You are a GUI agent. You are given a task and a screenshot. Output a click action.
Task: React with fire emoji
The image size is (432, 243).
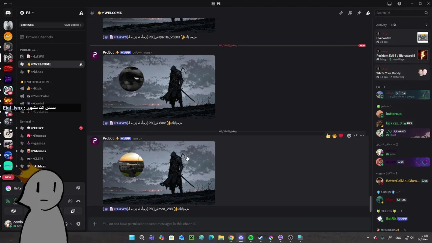coord(334,136)
